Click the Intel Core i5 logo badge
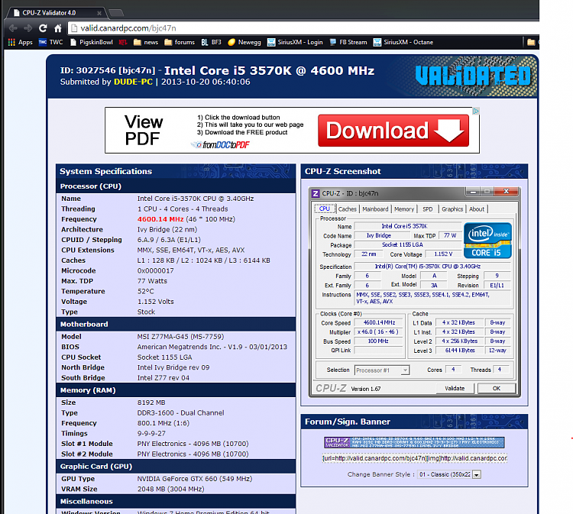 click(x=487, y=241)
